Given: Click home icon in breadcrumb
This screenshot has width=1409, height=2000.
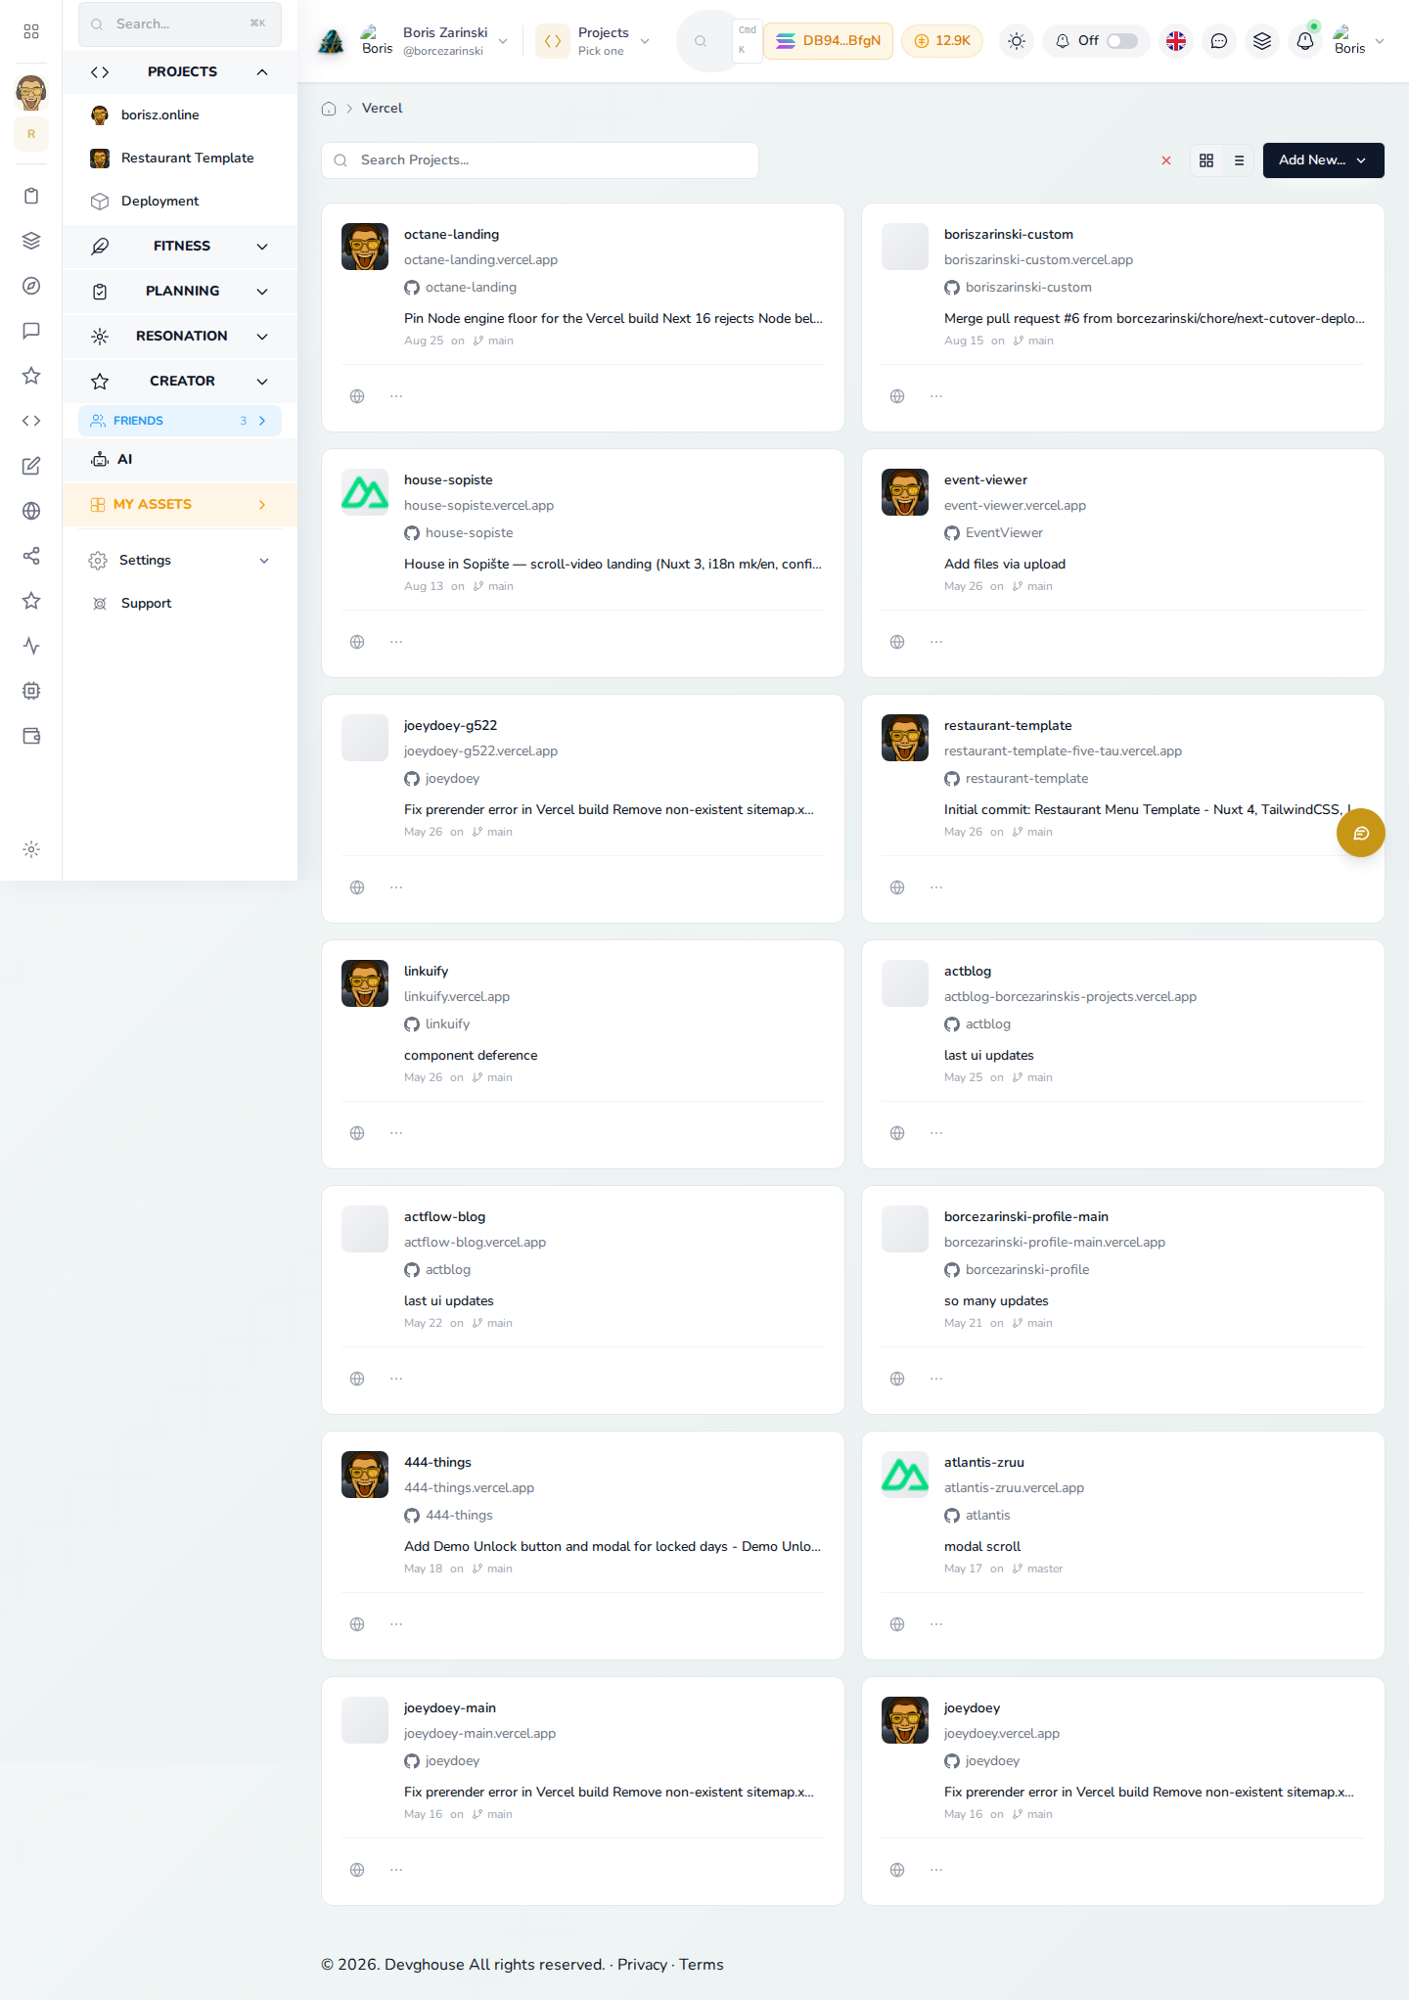Looking at the screenshot, I should coord(329,109).
